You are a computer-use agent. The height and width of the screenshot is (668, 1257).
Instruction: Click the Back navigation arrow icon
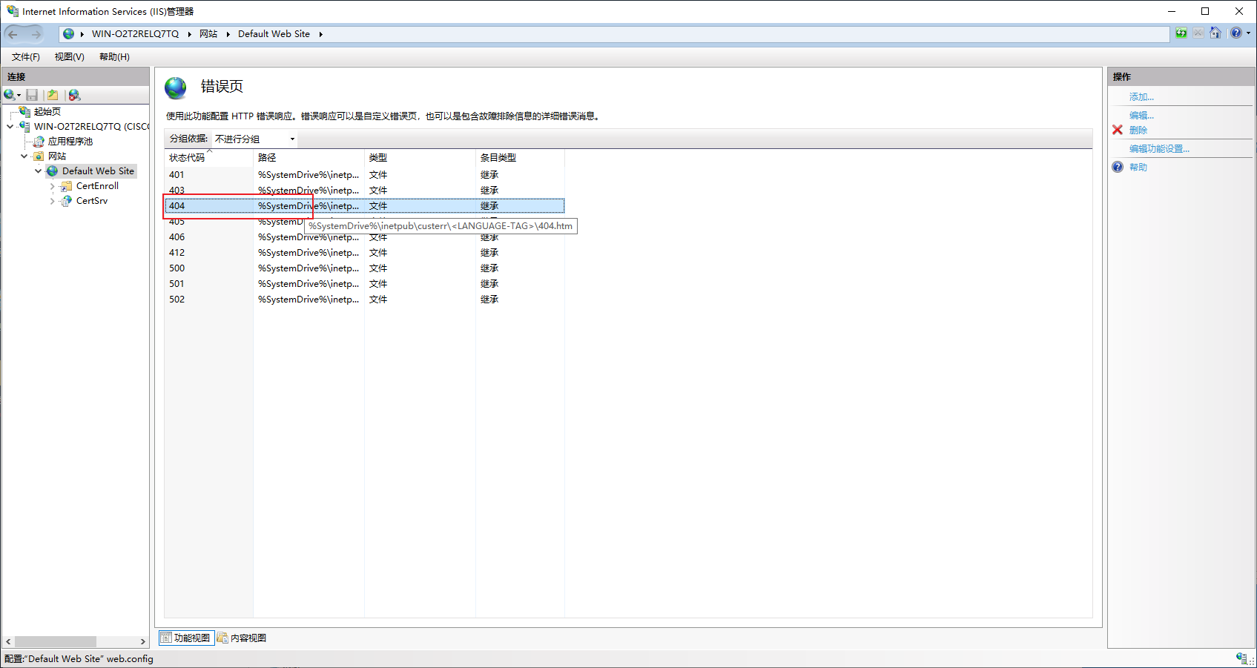13,34
